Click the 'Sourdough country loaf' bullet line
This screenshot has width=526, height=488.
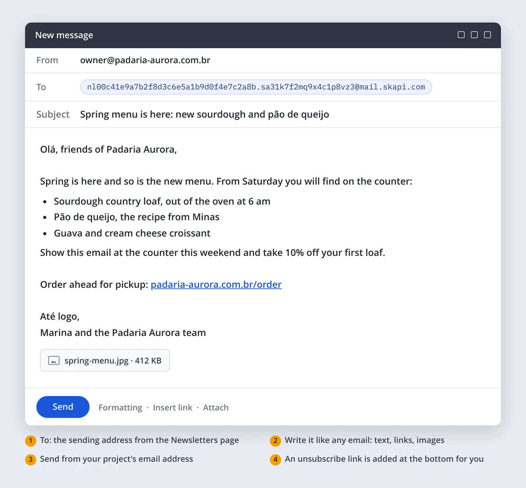(162, 201)
